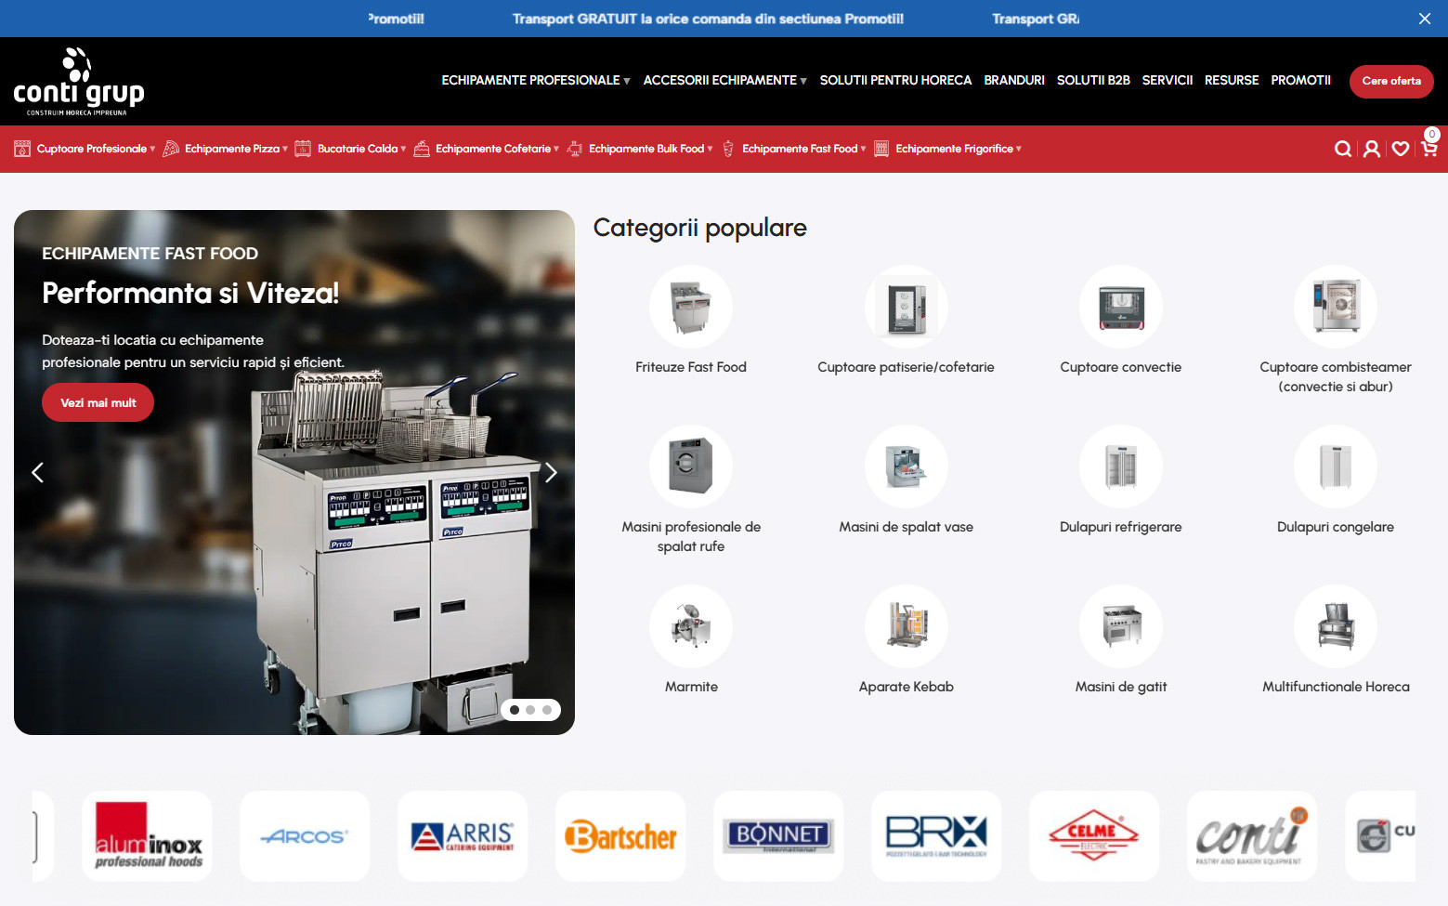Open the wishlist heart icon
The width and height of the screenshot is (1448, 906).
[x=1401, y=149]
